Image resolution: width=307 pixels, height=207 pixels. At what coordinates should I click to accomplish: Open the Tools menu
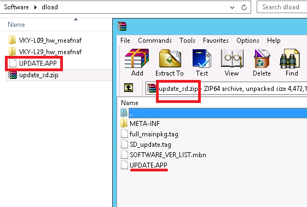187,41
